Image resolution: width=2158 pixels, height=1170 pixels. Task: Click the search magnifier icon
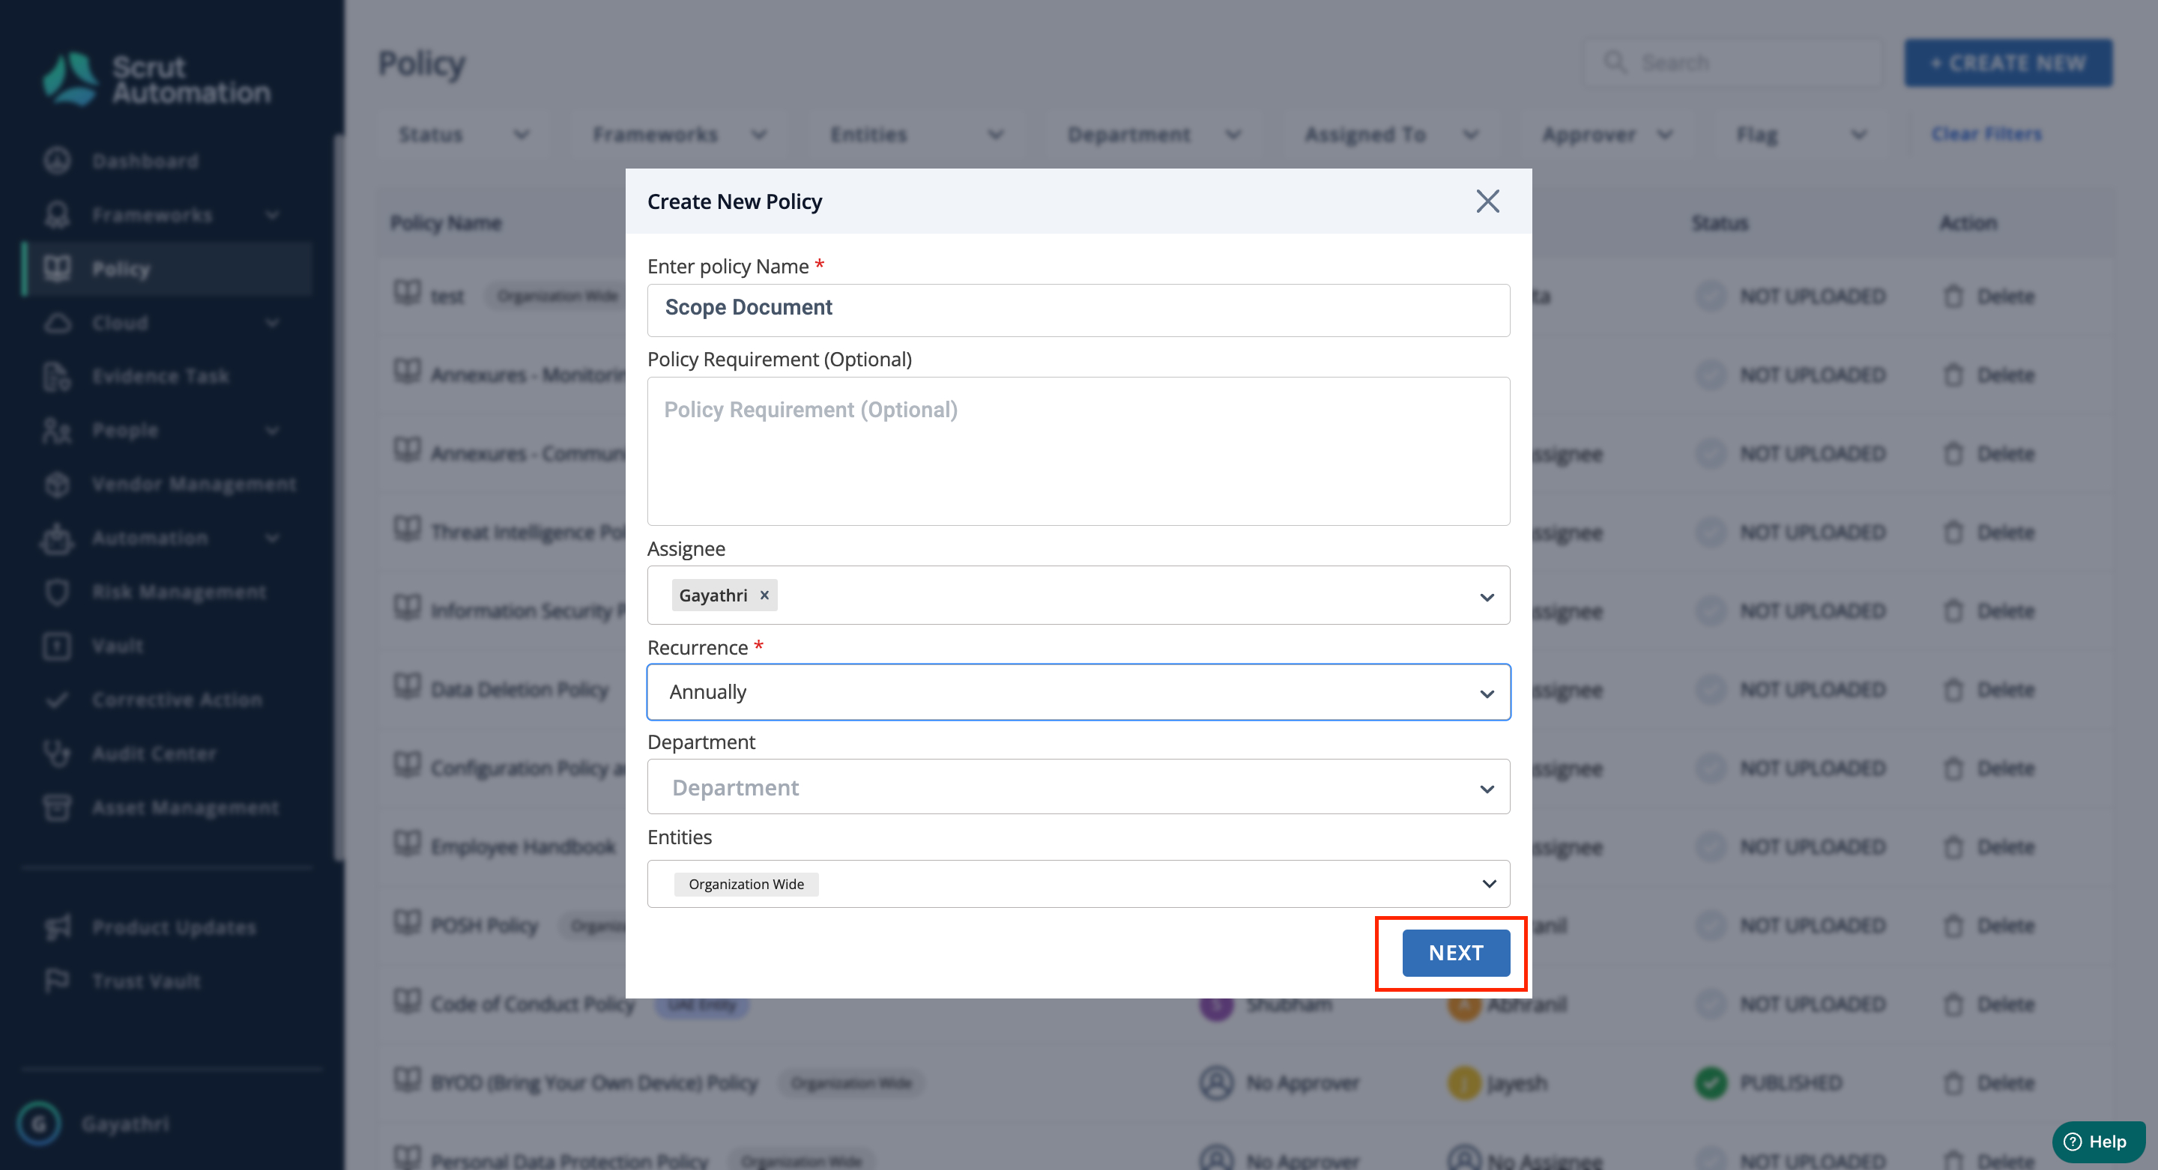tap(1614, 63)
